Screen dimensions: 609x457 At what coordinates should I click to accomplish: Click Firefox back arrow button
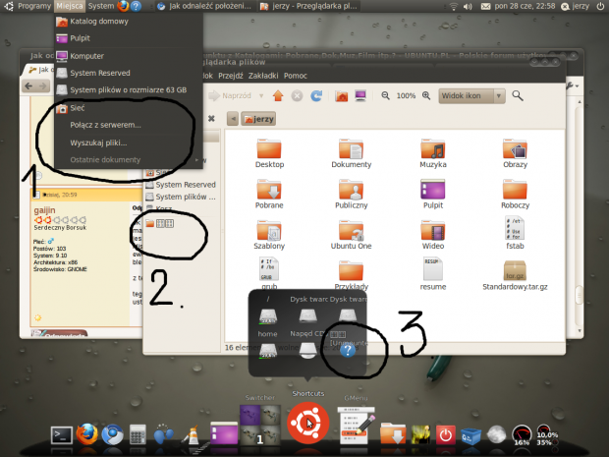tap(28, 86)
